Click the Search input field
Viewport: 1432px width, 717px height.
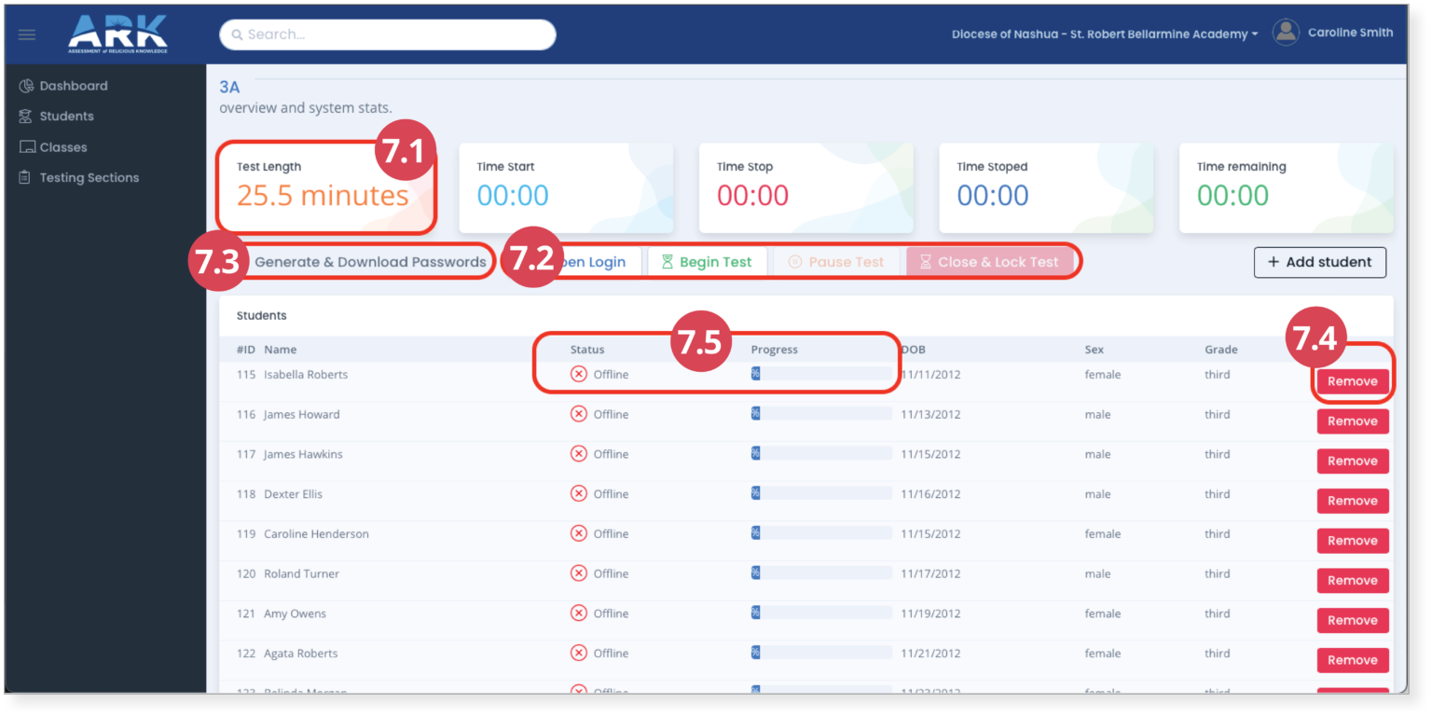388,34
